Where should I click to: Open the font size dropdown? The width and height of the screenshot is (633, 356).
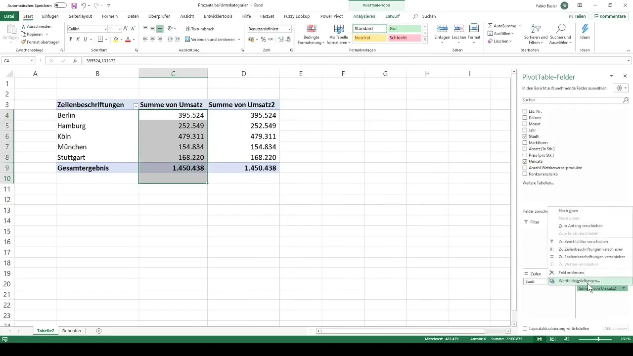point(120,29)
